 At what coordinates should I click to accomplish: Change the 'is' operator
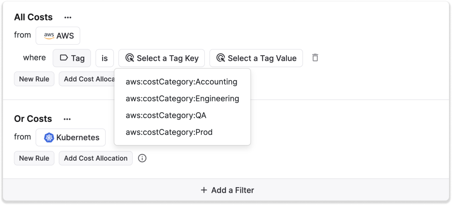(x=104, y=58)
